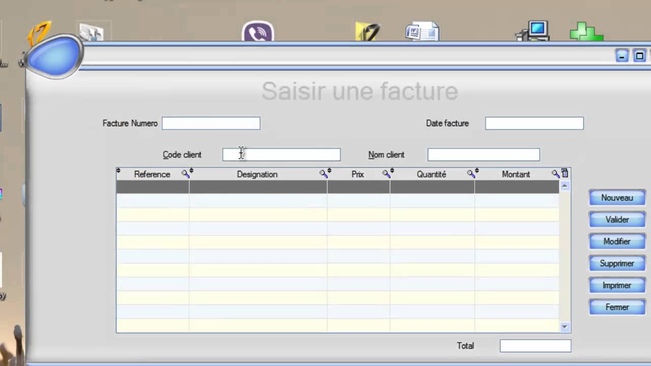
Task: Open search magnifier in Montant column
Action: (555, 174)
